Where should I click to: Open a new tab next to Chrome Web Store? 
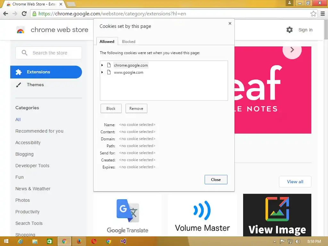point(71,4)
